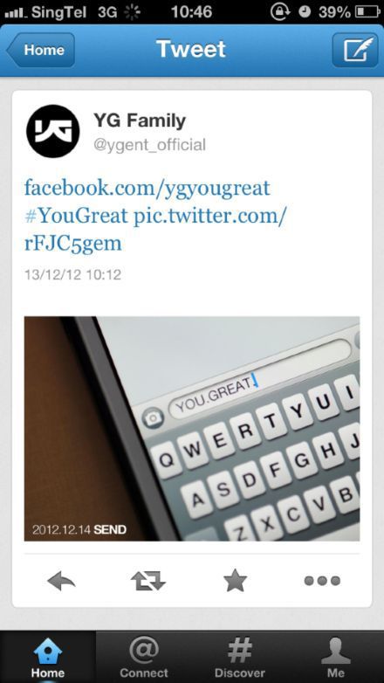The width and height of the screenshot is (384, 683).
Task: Open the Me profile tab
Action: tap(336, 657)
